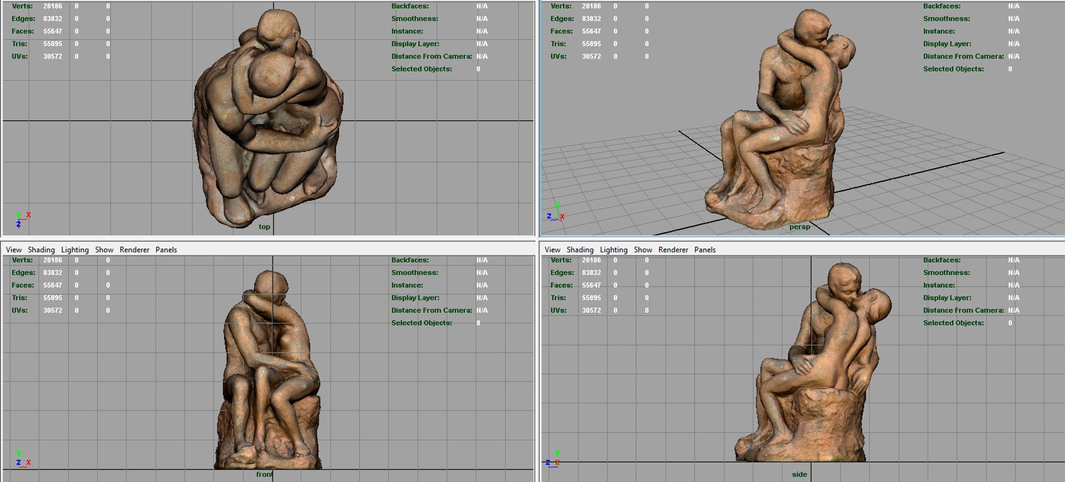Open Panels menu in the front viewport

click(166, 250)
